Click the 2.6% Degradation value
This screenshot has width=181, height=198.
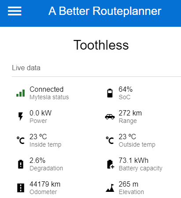37,160
